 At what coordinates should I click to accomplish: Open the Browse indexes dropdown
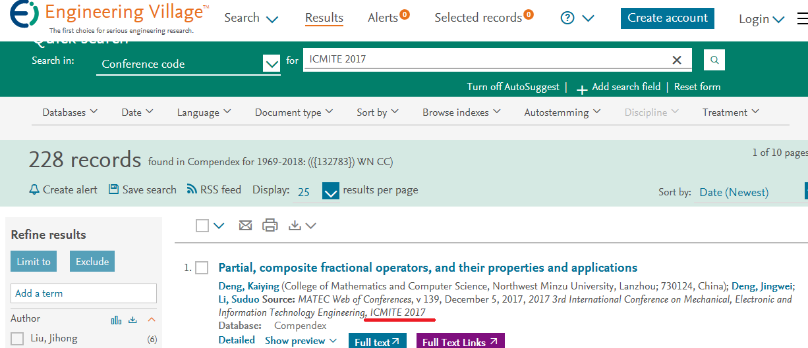point(461,112)
